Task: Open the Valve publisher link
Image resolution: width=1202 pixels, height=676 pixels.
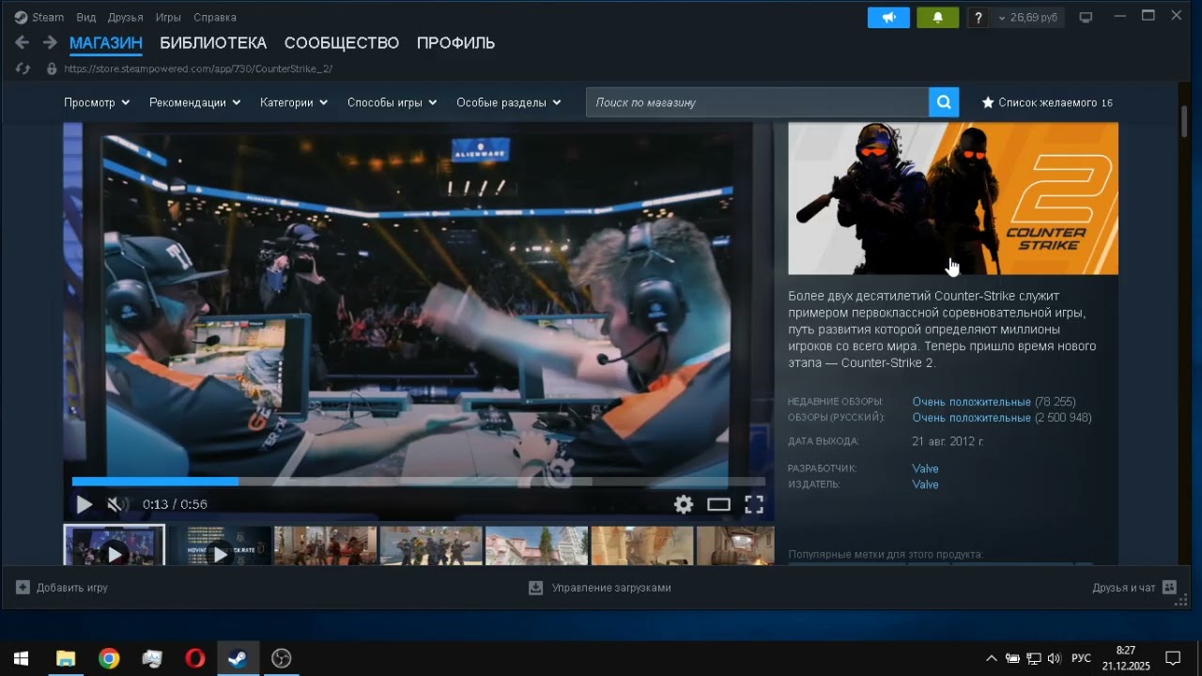Action: 925,484
